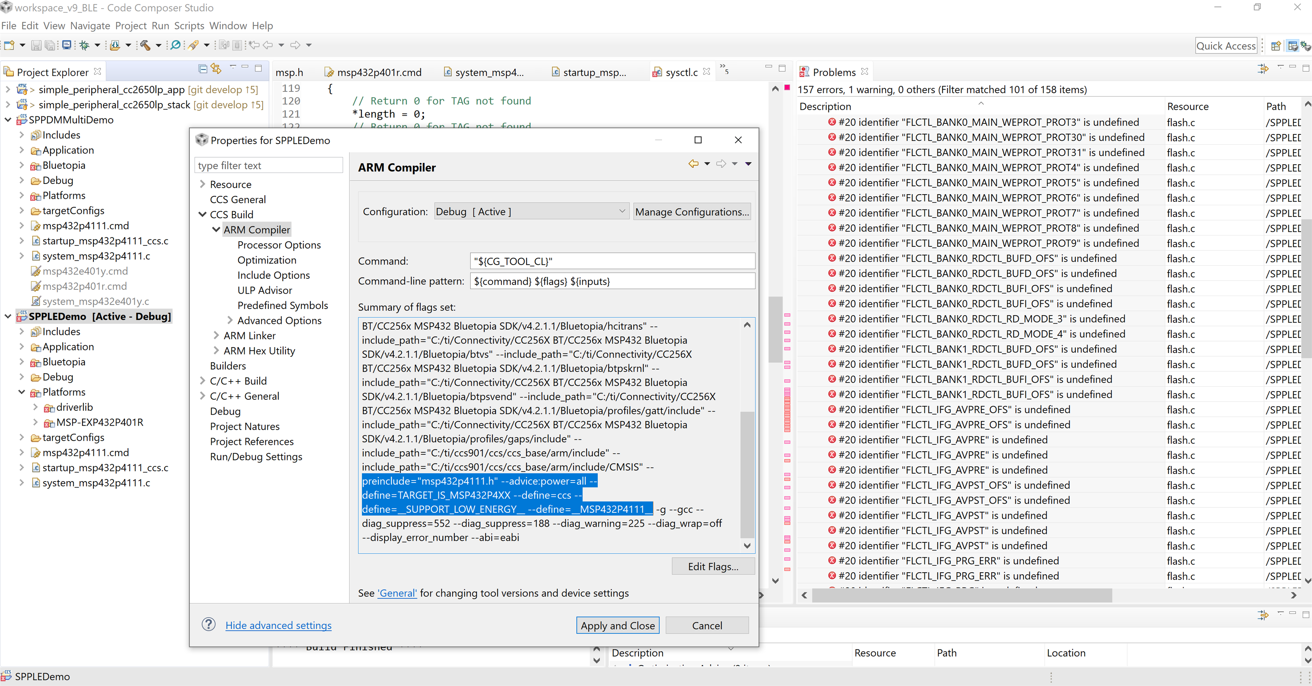1312x686 pixels.
Task: Open the Window menu
Action: (228, 26)
